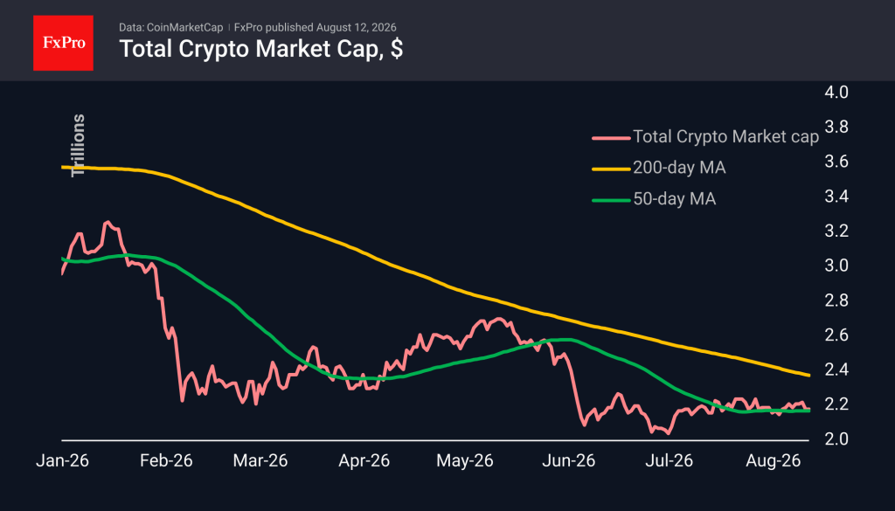895x511 pixels.
Task: Click the pink Total Crypto Market cap legend swatch
Action: 611,137
